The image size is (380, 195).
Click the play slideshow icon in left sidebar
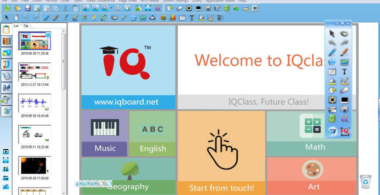tap(6, 152)
